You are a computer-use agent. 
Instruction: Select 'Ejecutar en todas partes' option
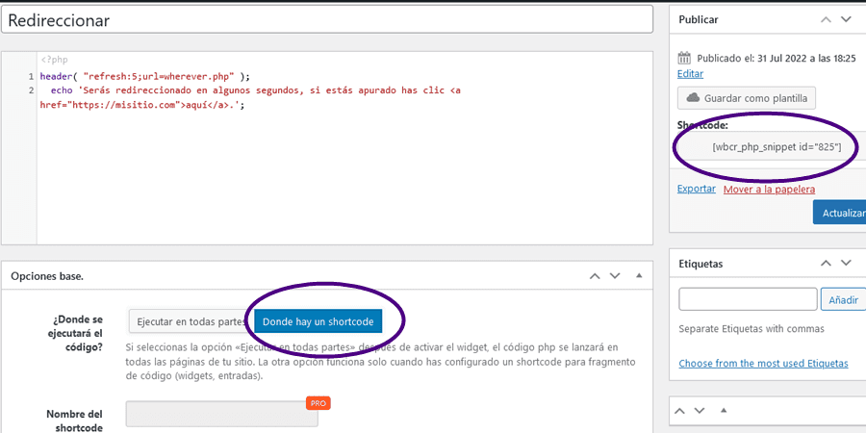(x=191, y=320)
